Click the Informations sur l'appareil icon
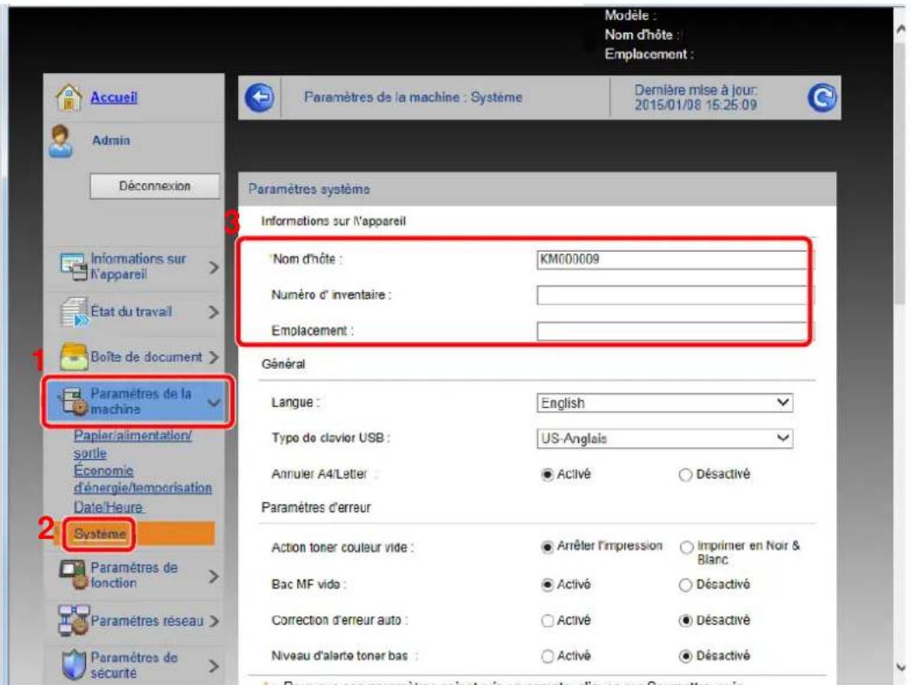 pyautogui.click(x=74, y=267)
